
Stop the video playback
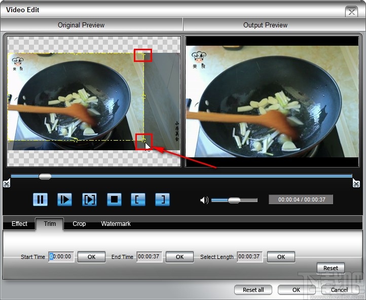click(x=114, y=199)
